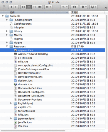The width and height of the screenshot is (108, 132).
Task: Click the question mark help icon
Action: (x=4, y=7)
